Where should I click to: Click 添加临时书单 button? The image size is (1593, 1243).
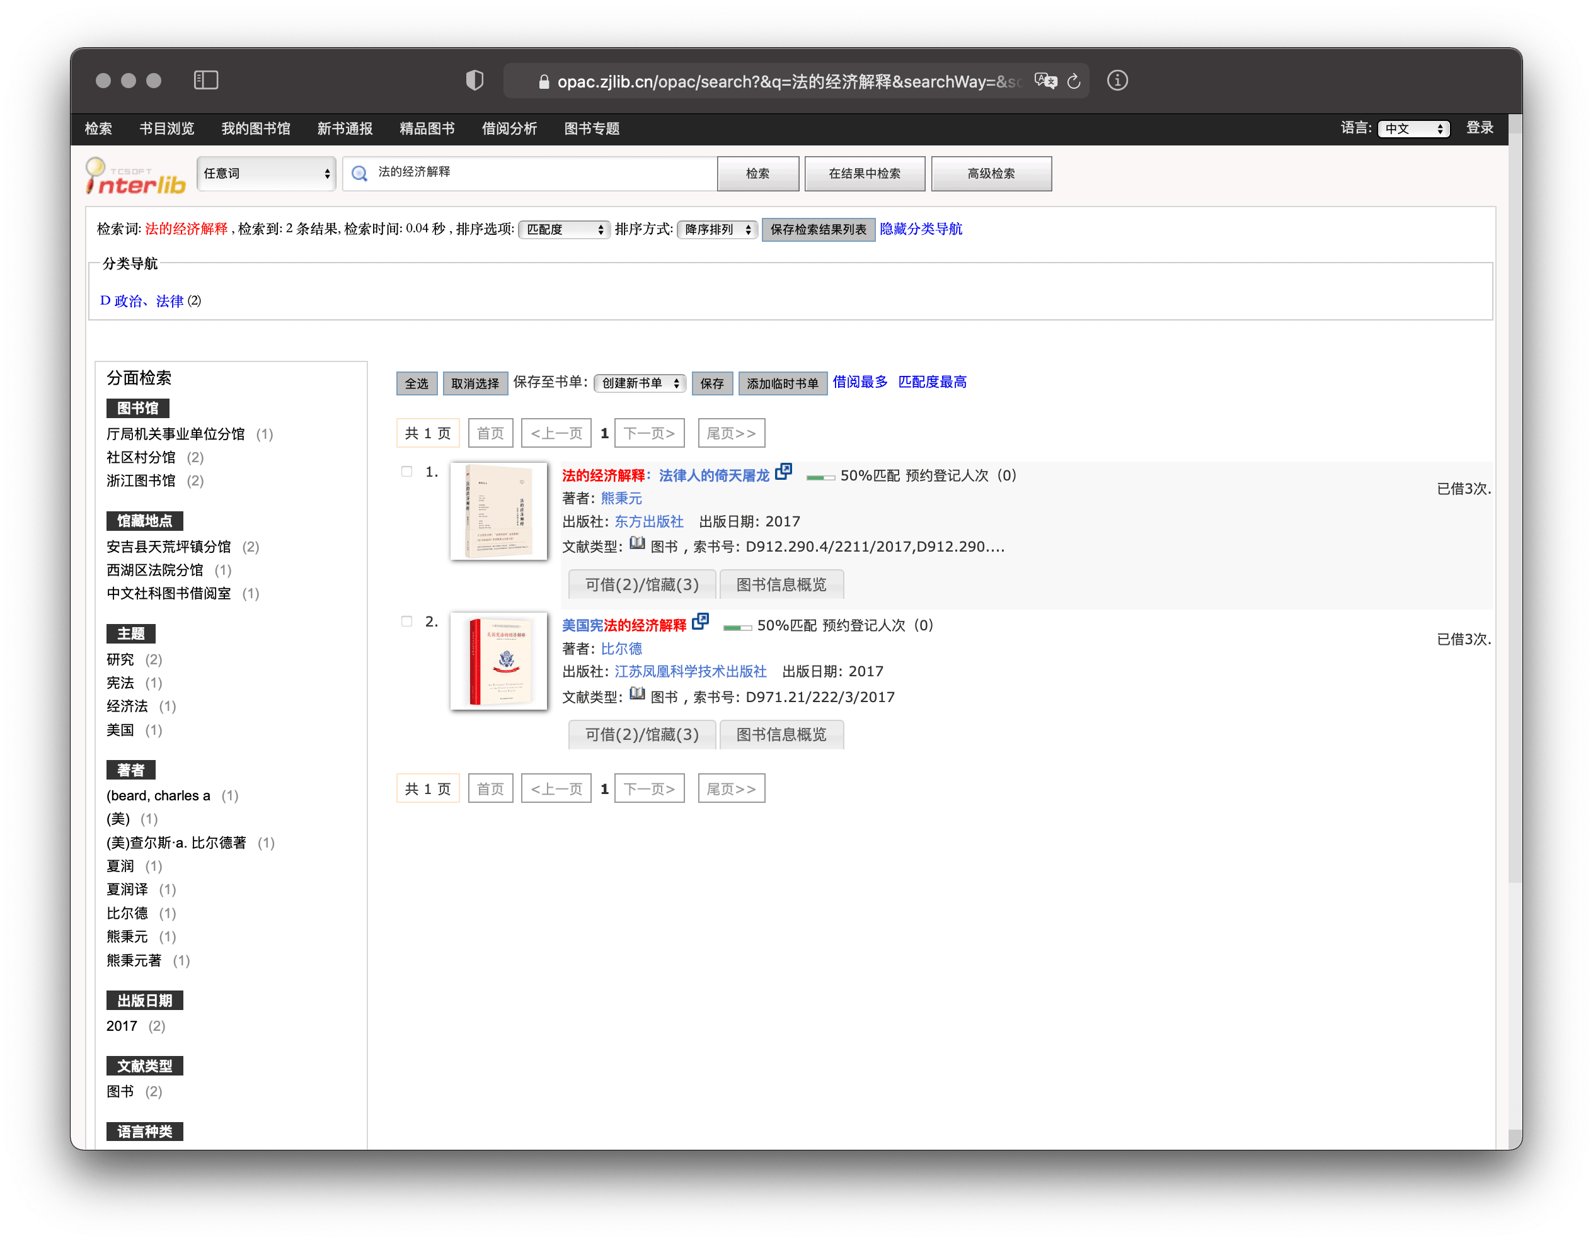[783, 383]
